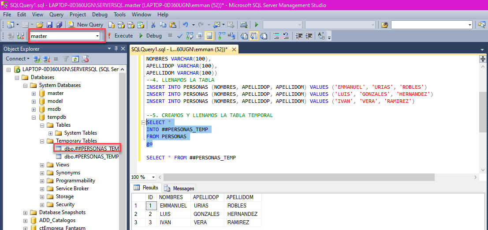
Task: Undo the last edit
Action: (x=186, y=25)
